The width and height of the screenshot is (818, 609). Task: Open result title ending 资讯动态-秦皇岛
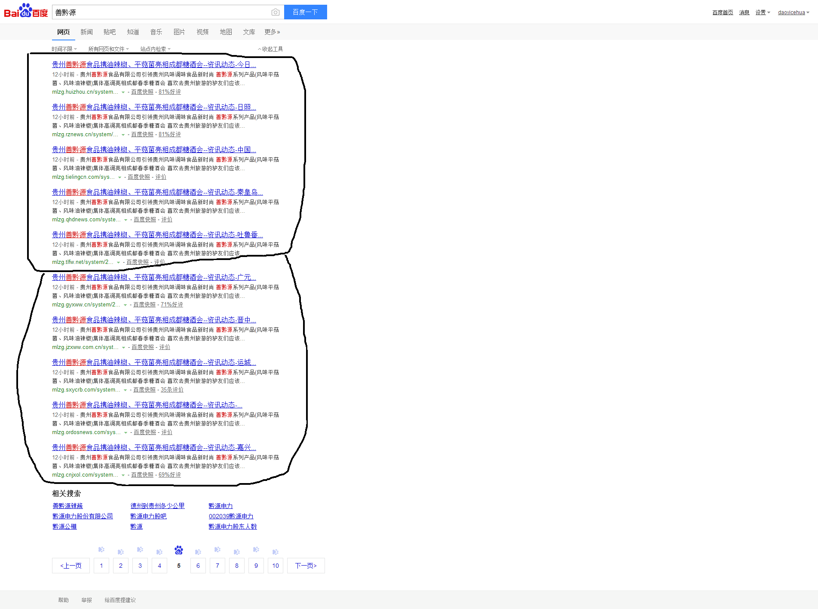[x=157, y=192]
